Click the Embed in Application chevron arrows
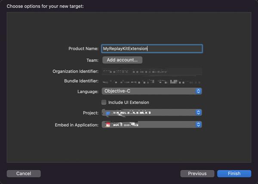This screenshot has width=258, height=184. (198, 125)
